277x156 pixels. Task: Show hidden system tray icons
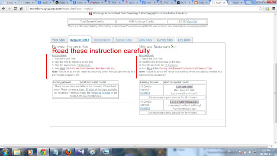pyautogui.click(x=235, y=152)
